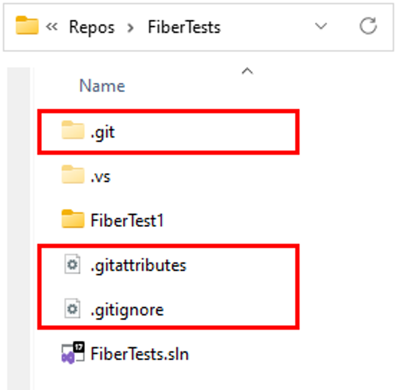Select FiberTests breadcrumb segment
397x390 pixels.
click(x=184, y=27)
